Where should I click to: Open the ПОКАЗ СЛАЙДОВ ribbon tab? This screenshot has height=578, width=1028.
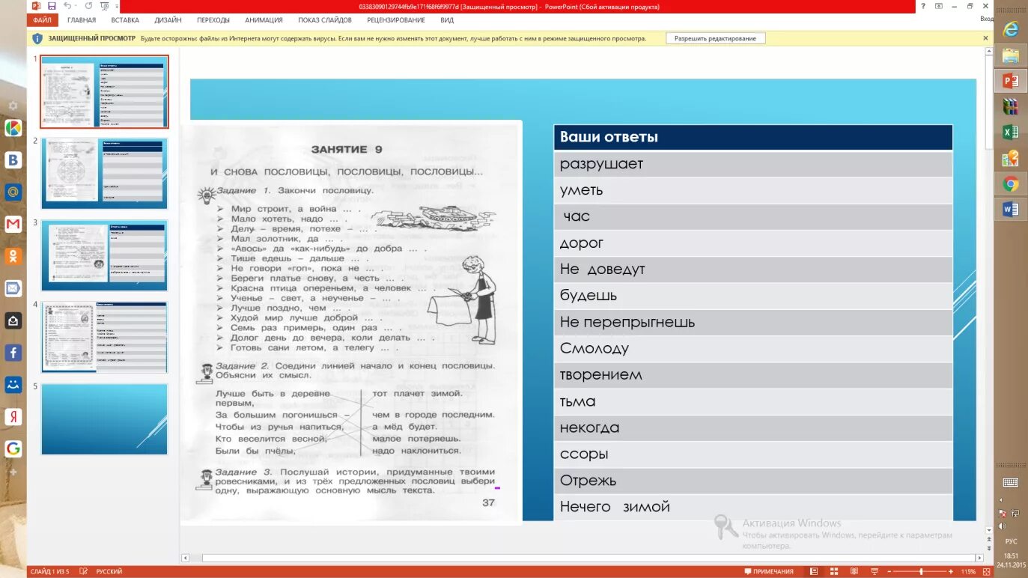pos(325,20)
